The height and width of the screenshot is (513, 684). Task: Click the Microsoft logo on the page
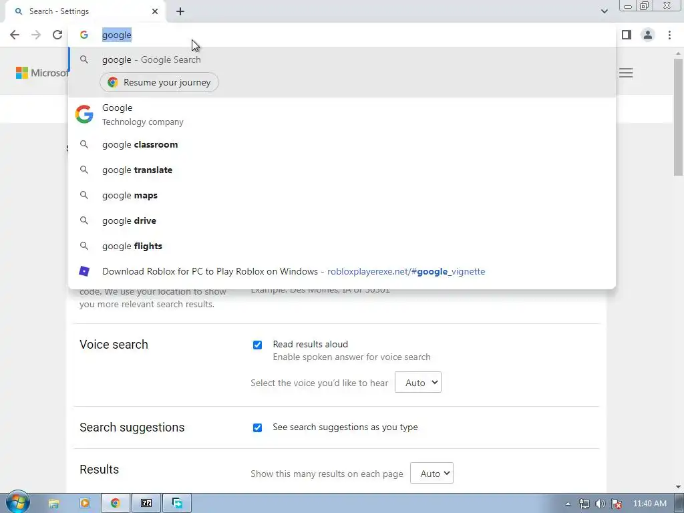(x=42, y=73)
